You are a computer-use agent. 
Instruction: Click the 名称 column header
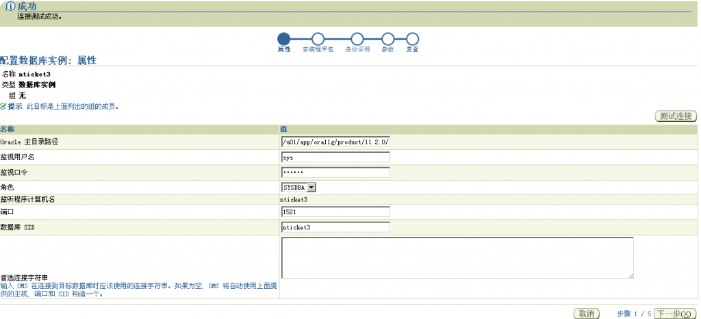coord(7,129)
